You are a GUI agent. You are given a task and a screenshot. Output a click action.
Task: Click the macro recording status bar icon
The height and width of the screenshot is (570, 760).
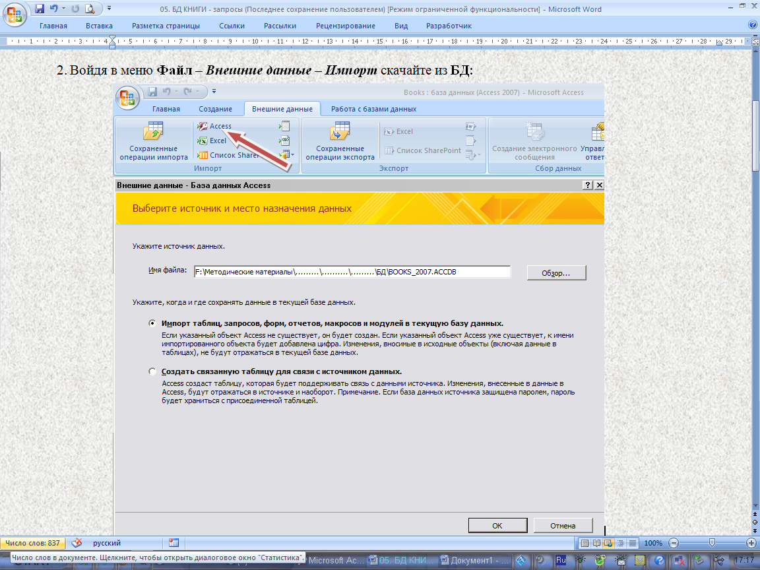[x=174, y=543]
